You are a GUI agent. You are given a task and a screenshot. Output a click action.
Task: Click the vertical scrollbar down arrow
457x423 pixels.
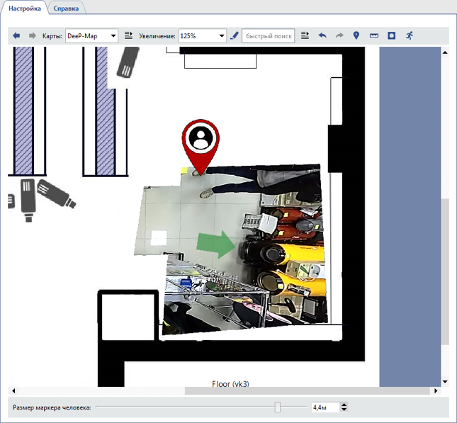[445, 381]
